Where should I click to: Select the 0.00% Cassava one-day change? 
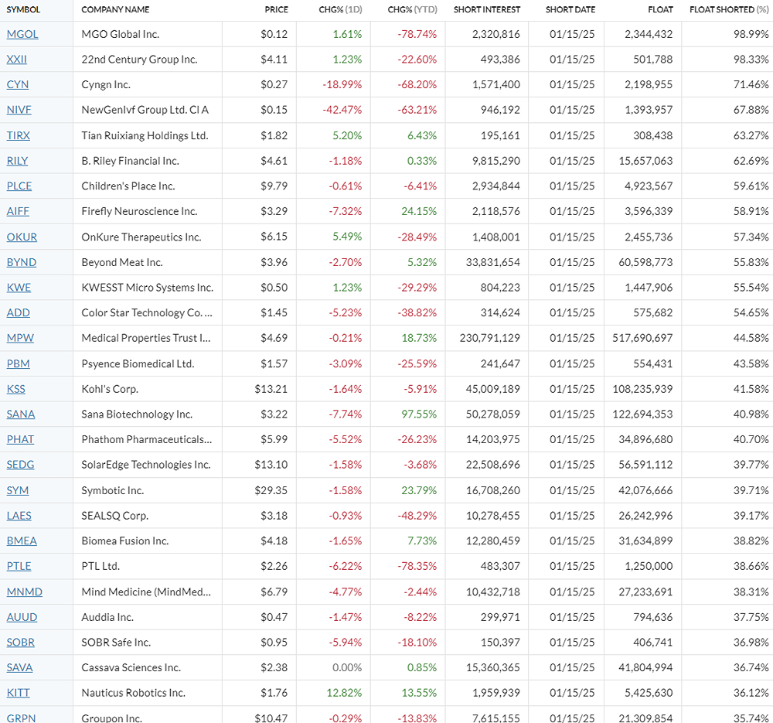(x=347, y=668)
